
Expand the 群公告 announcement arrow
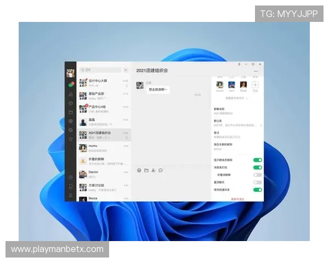(x=260, y=124)
